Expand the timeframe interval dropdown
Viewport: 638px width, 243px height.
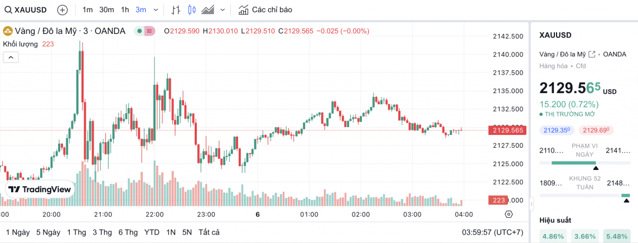coord(156,9)
